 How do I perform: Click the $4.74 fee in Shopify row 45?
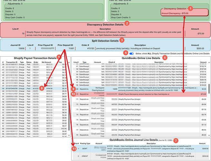click(x=64, y=80)
